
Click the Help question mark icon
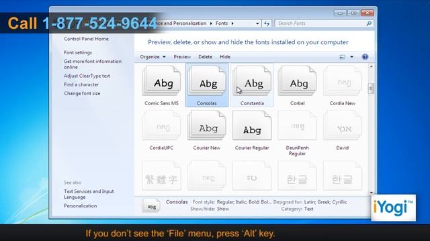click(365, 57)
